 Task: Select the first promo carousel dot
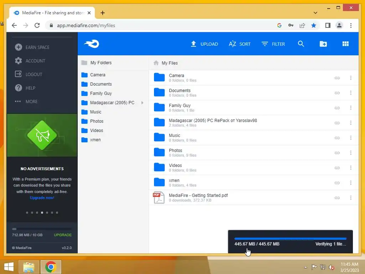pos(27,213)
